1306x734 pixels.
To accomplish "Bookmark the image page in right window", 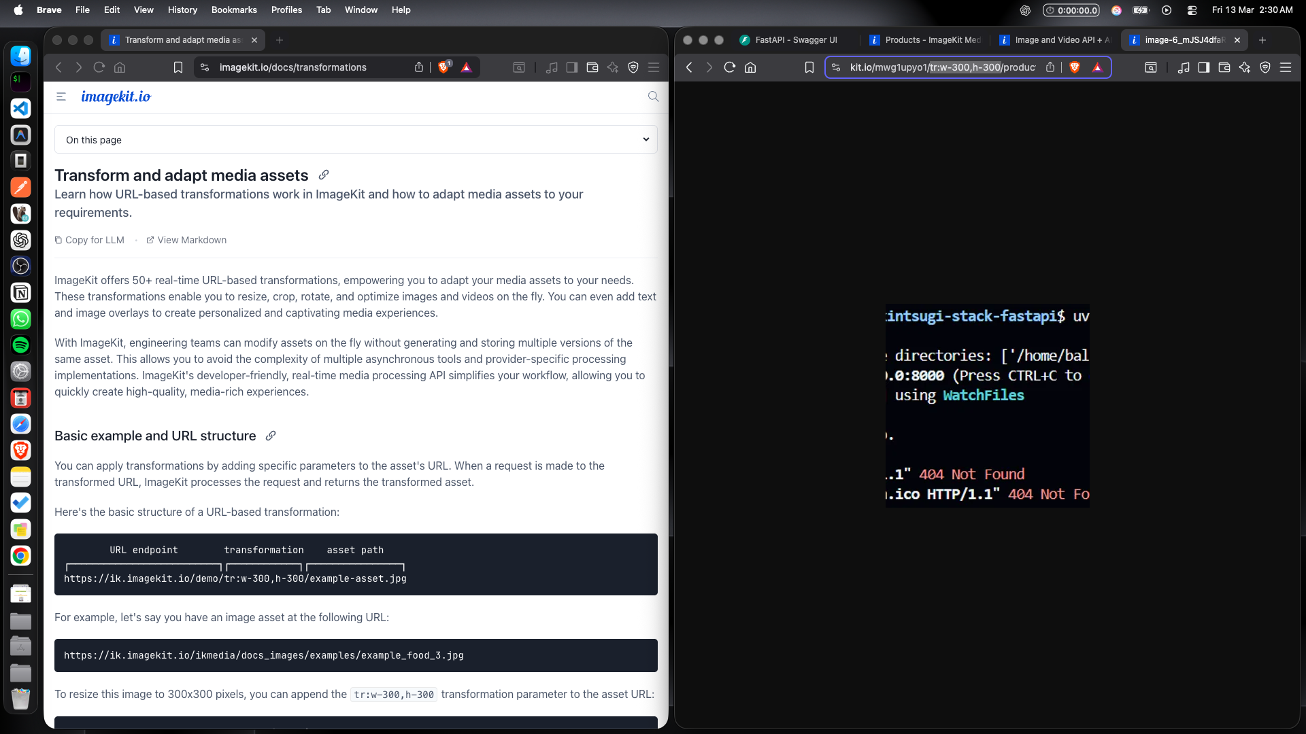I will (x=809, y=67).
